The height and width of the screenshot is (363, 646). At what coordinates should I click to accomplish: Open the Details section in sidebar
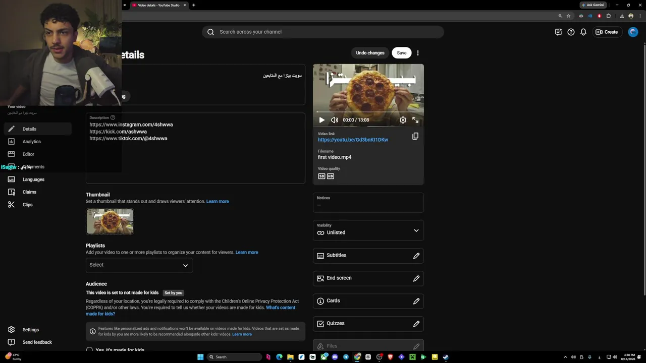click(x=37, y=129)
